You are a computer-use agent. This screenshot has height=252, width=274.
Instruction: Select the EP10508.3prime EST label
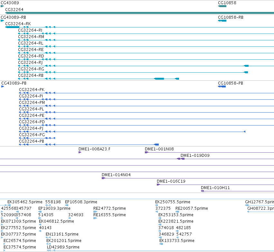[81, 202]
